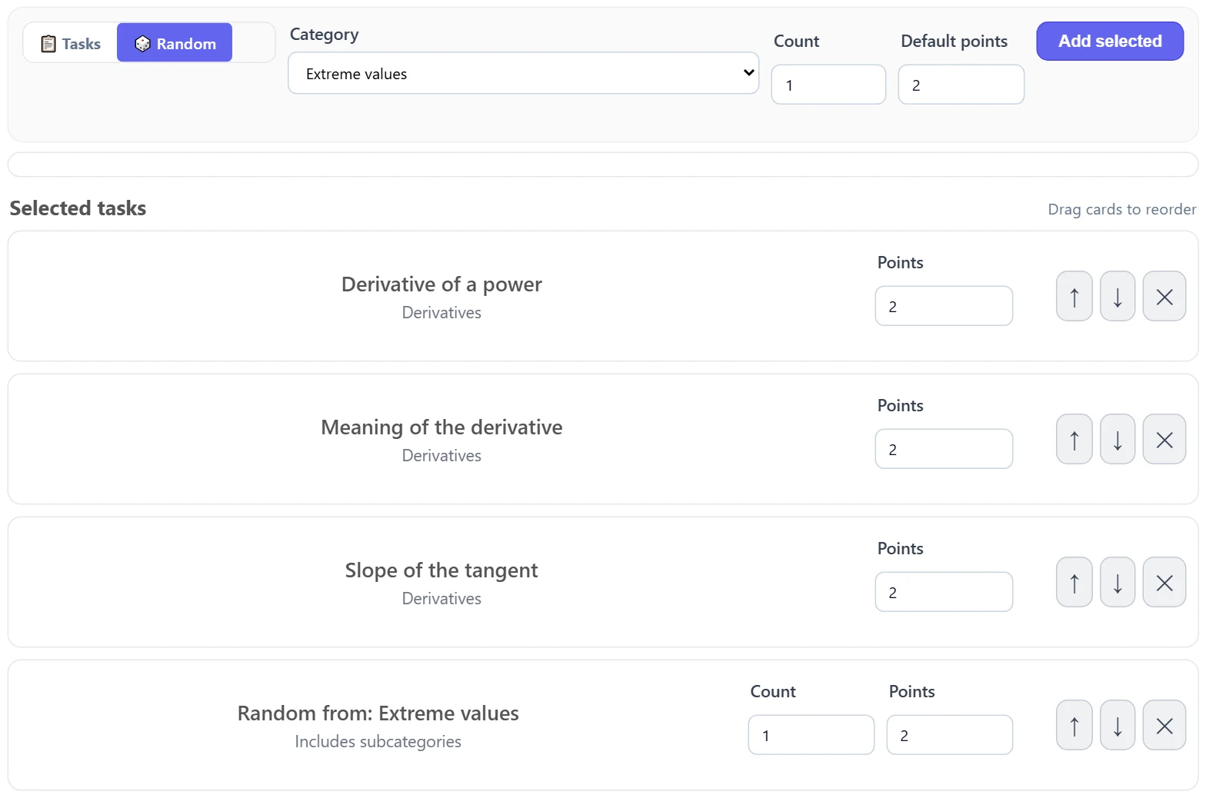
Task: Click the clipboard icon on Tasks tab
Action: coord(48,44)
